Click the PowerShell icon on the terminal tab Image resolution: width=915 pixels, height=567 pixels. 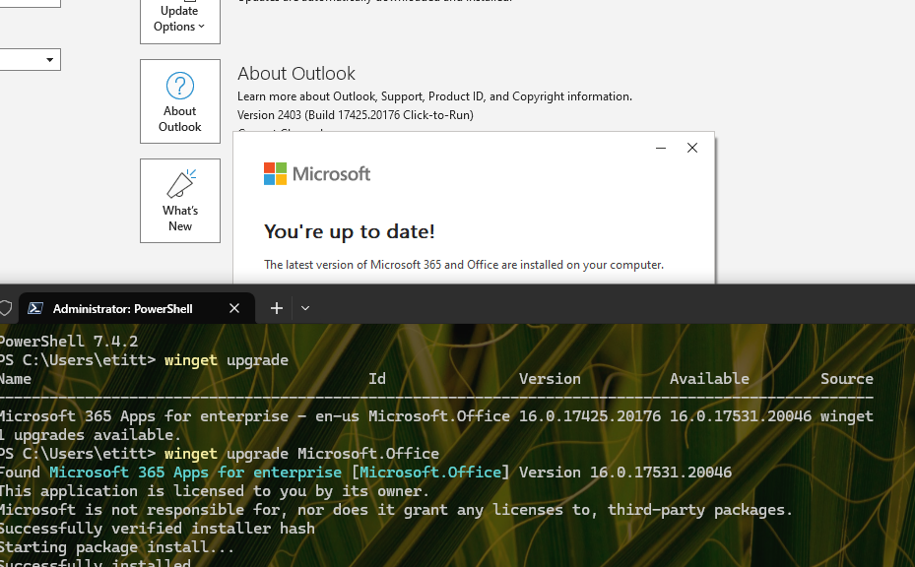(35, 308)
